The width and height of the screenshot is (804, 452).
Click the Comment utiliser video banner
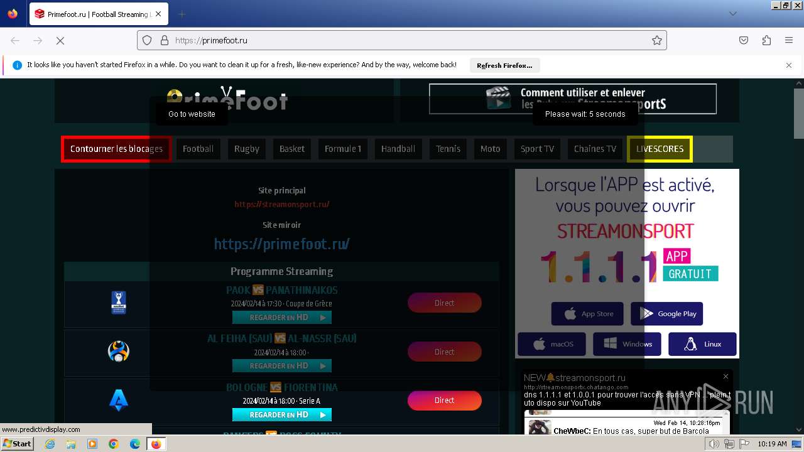pos(573,99)
